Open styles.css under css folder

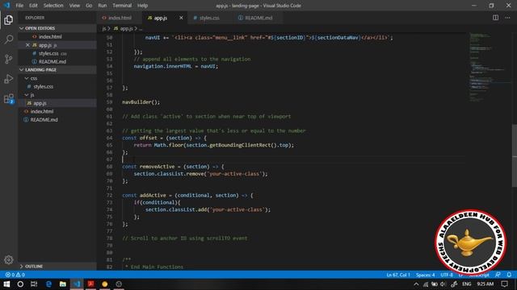click(x=57, y=86)
